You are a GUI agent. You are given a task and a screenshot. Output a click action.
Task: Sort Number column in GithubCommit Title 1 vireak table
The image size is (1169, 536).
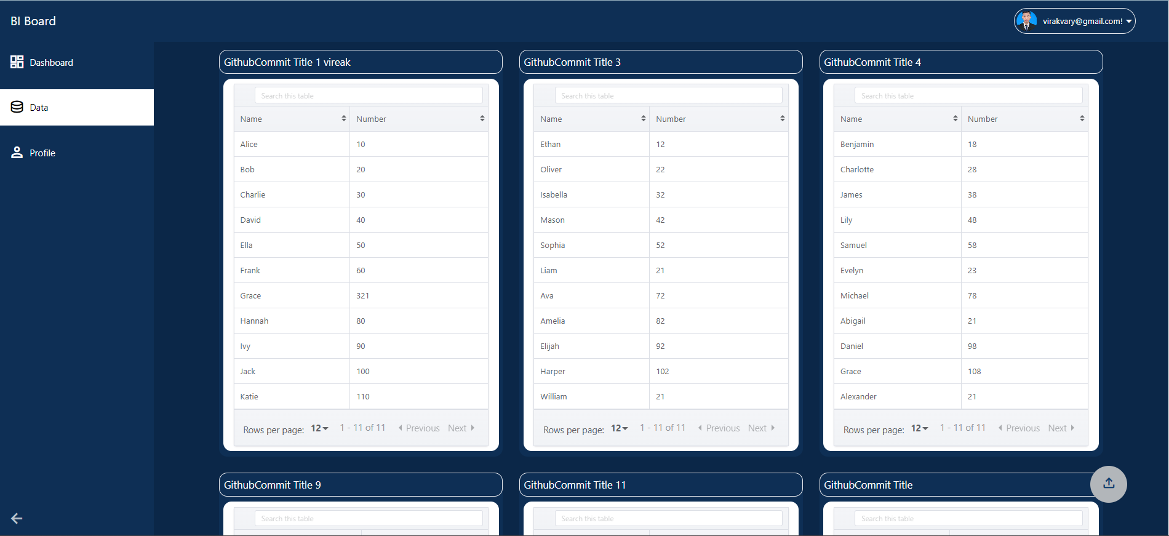(x=482, y=118)
